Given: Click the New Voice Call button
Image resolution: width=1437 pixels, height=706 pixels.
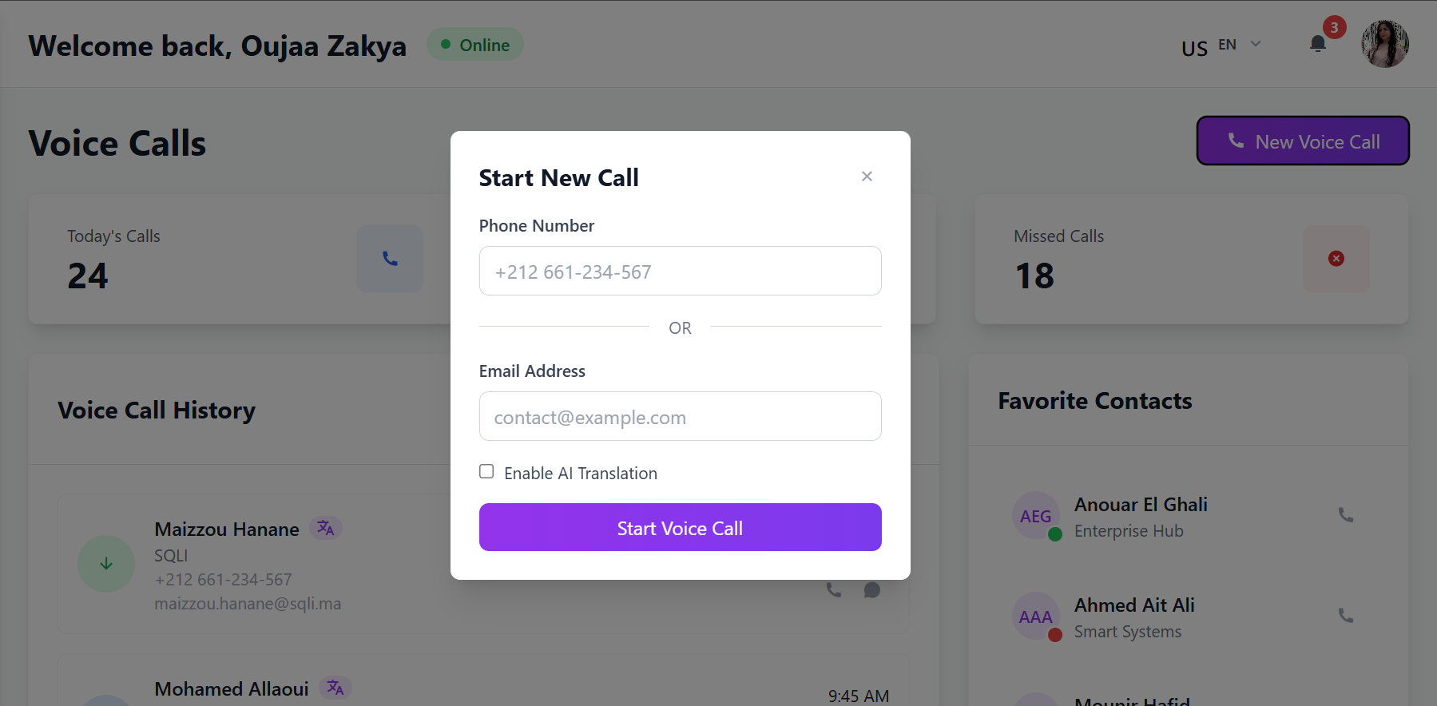Looking at the screenshot, I should pos(1302,141).
